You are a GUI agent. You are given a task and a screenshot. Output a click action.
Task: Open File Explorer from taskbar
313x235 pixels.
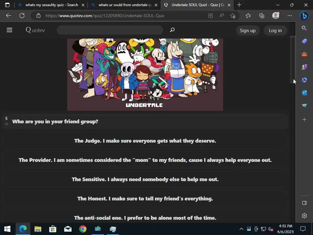(x=38, y=229)
